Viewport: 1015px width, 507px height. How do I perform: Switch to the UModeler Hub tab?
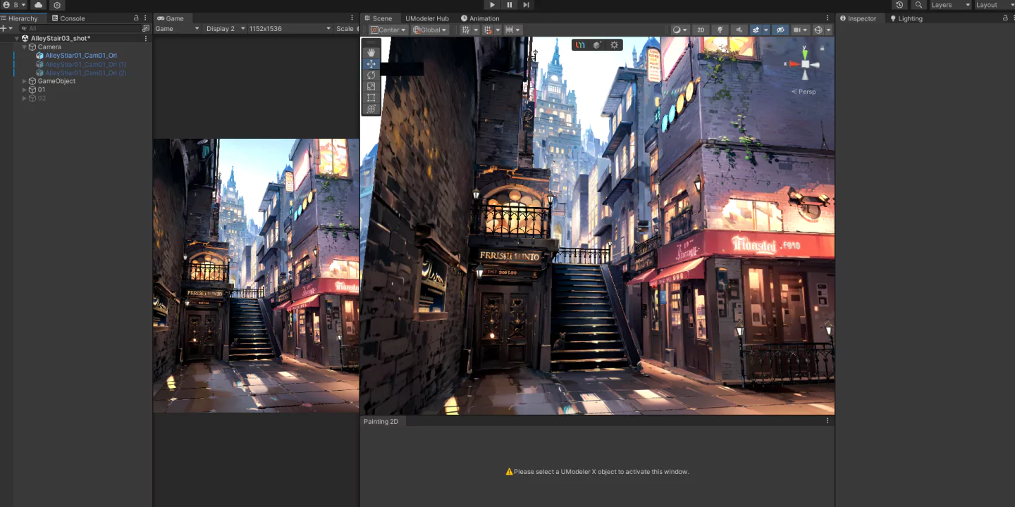coord(426,18)
